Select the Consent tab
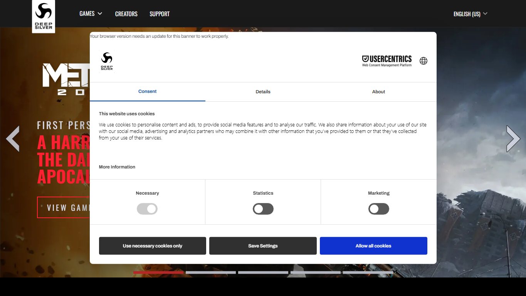This screenshot has width=526, height=296. [x=148, y=92]
